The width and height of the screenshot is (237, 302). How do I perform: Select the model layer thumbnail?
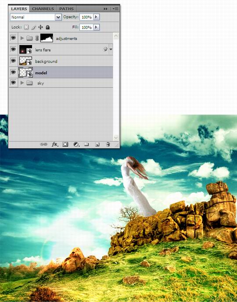coord(25,72)
